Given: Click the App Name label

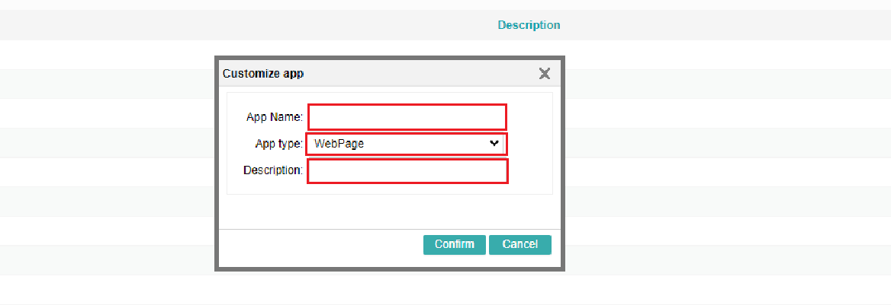Looking at the screenshot, I should tap(275, 117).
